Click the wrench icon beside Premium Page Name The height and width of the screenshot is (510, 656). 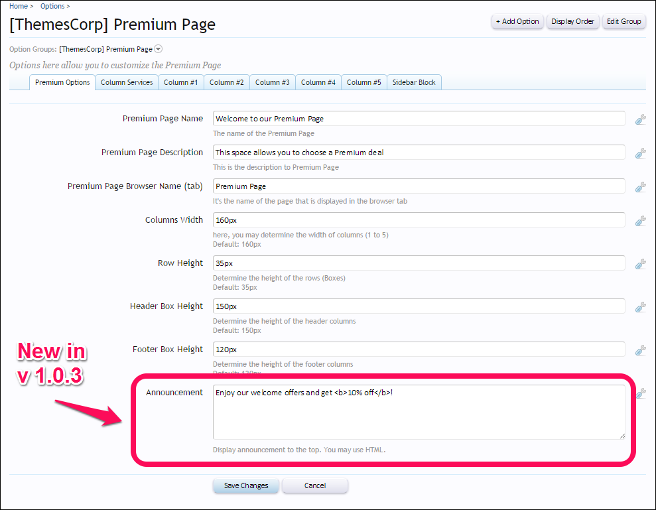[x=640, y=119]
